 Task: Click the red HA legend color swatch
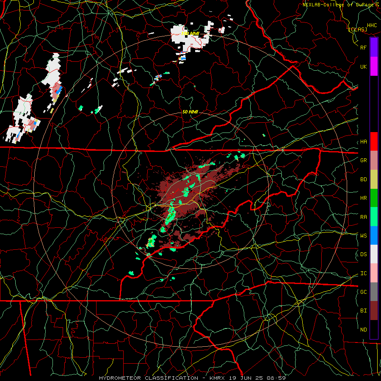pos(374,141)
